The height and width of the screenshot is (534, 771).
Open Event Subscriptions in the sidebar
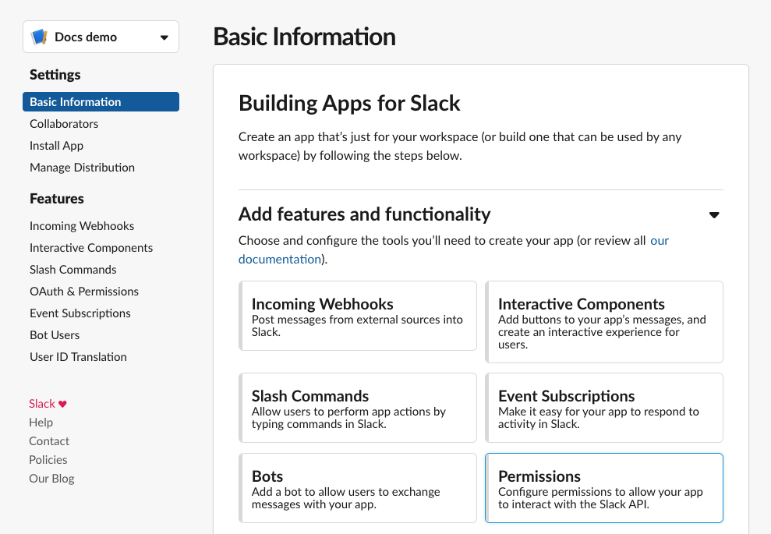[x=80, y=313]
